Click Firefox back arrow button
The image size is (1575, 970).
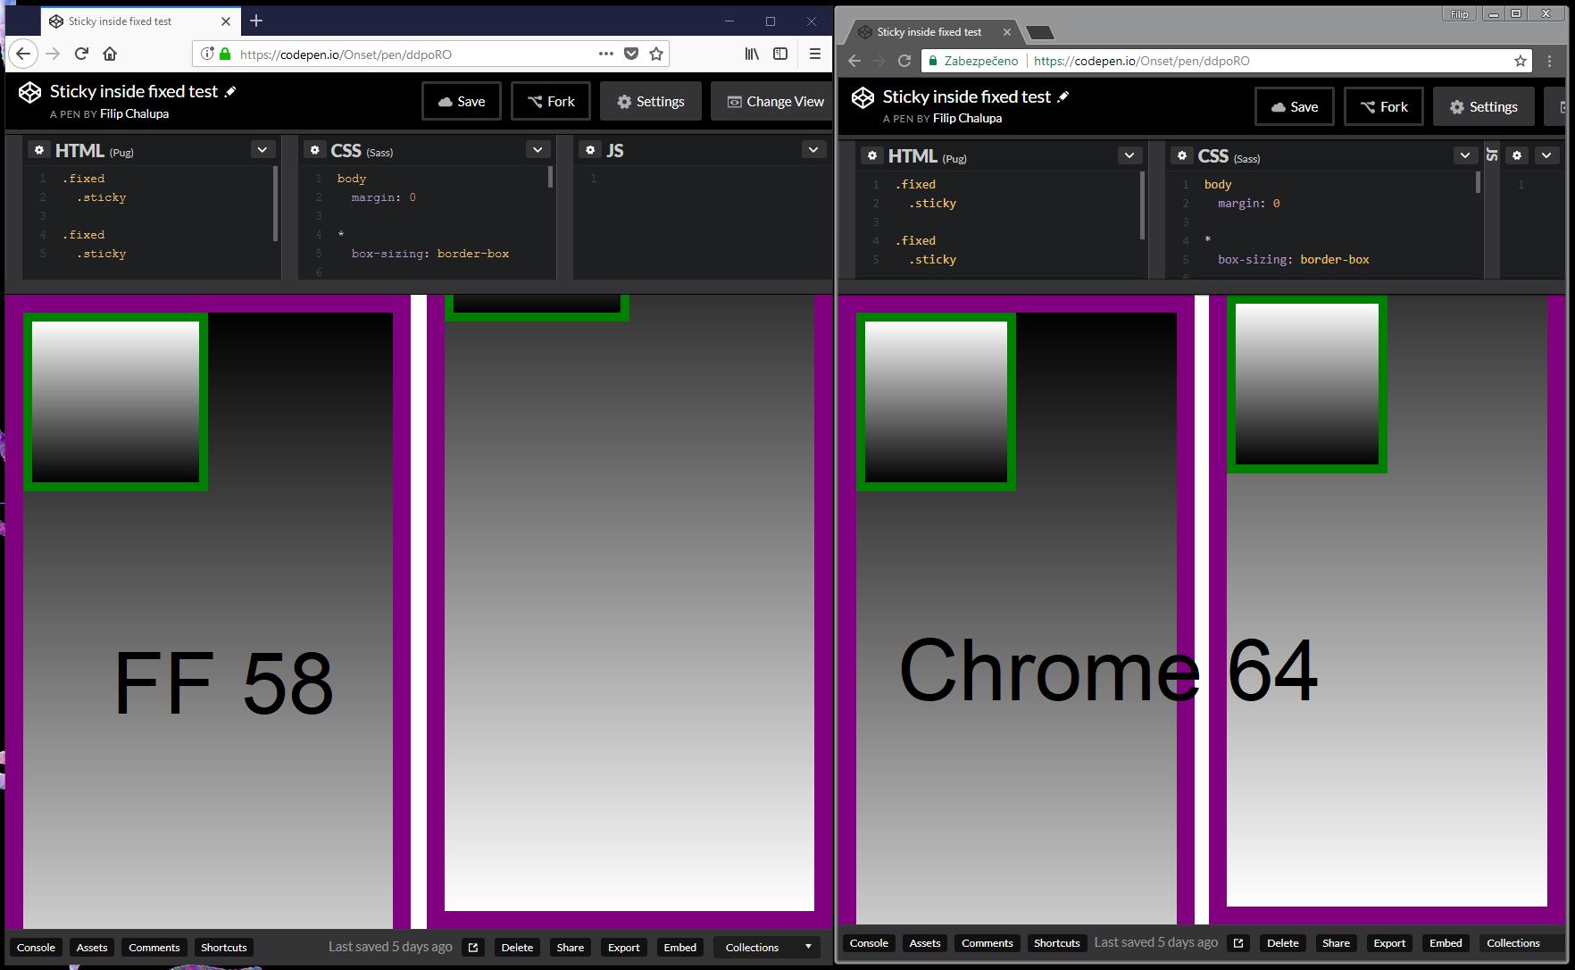[23, 54]
